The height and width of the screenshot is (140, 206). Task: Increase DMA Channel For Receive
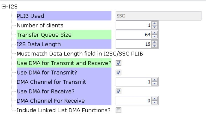tap(155, 99)
